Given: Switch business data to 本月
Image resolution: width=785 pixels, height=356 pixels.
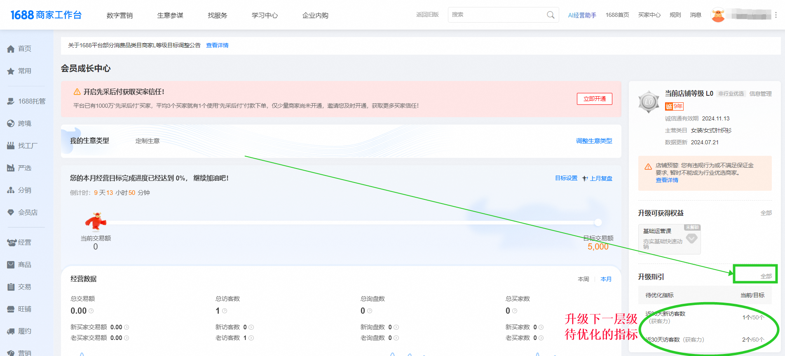Looking at the screenshot, I should [x=606, y=279].
